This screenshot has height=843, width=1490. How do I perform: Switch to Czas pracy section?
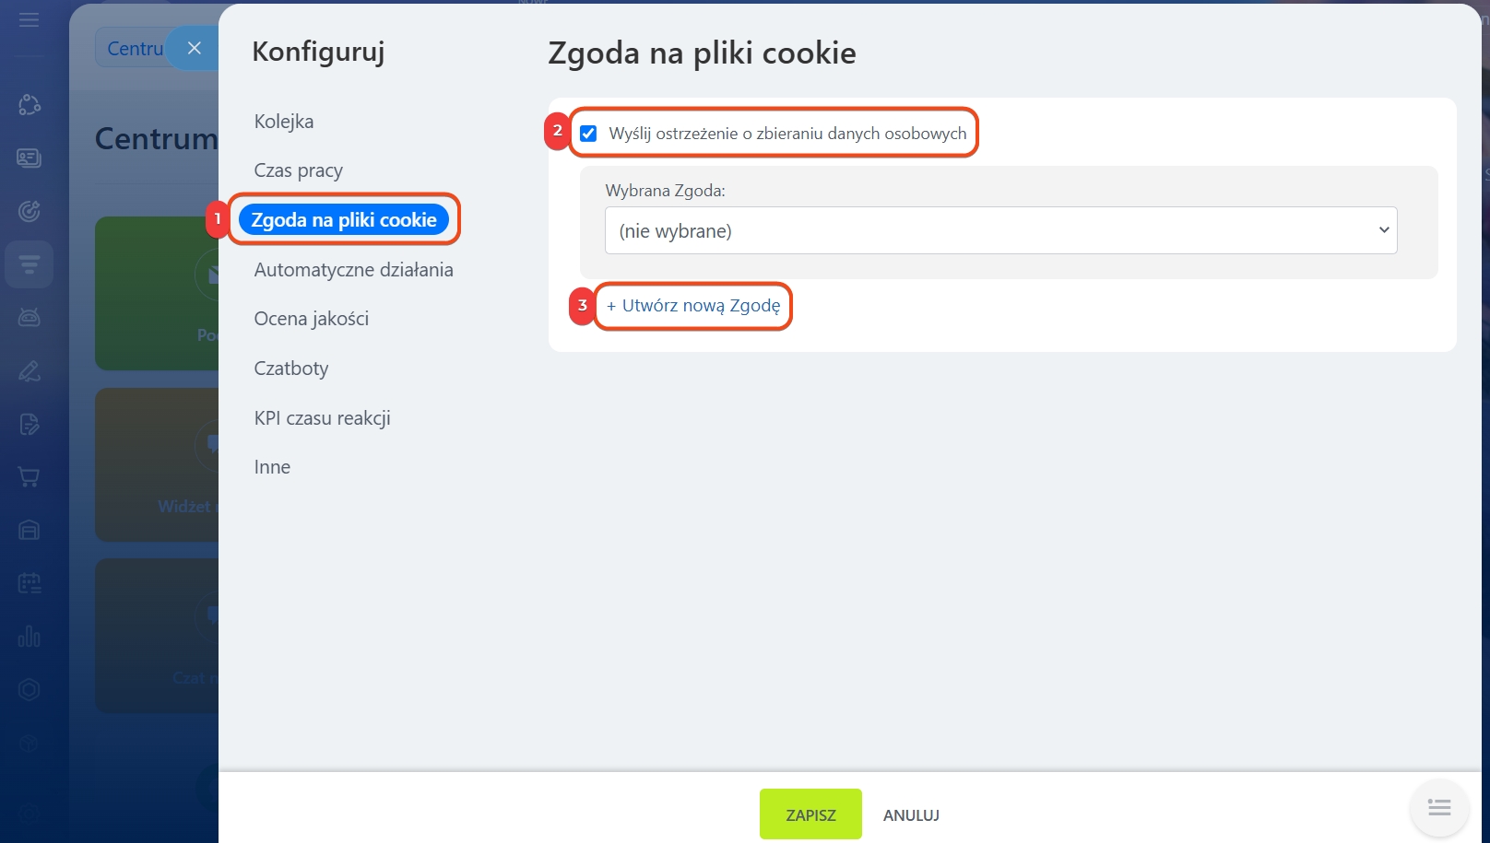click(298, 170)
